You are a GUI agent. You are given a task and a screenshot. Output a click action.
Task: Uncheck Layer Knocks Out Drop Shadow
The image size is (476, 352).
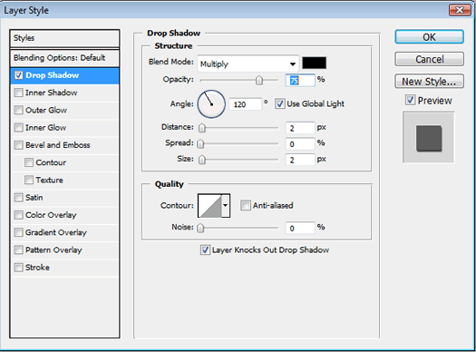click(x=205, y=250)
